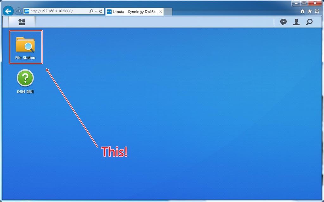Minimize the browser window
The image size is (324, 202).
296,3
